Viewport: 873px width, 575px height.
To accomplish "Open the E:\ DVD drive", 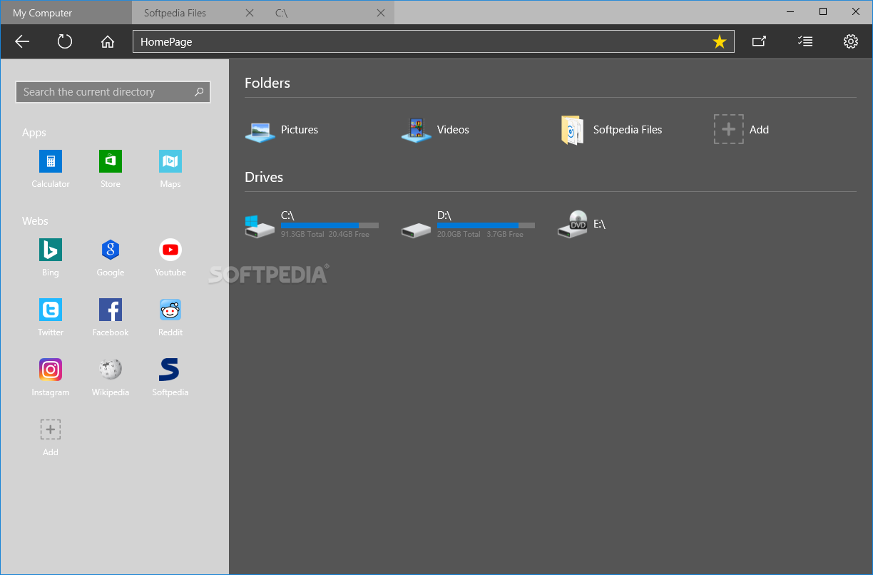I will 582,224.
